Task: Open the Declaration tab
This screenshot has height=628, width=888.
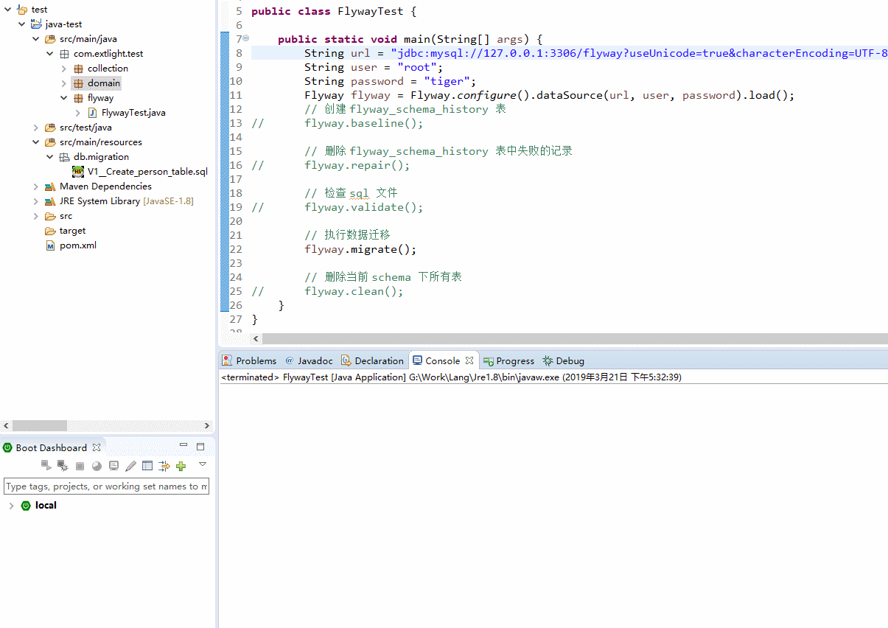Action: (372, 360)
